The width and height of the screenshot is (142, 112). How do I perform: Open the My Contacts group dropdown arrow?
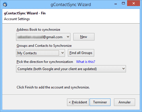click(62, 53)
